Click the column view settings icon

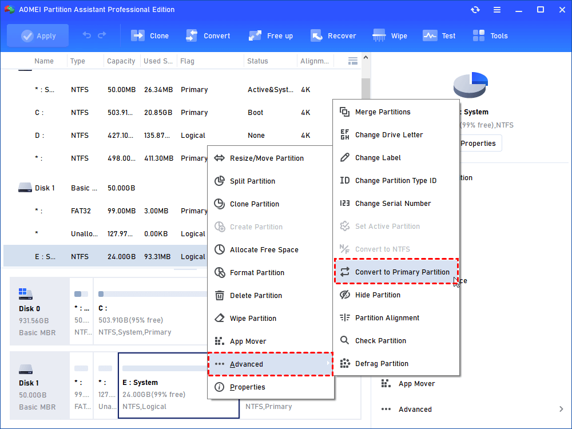tap(353, 61)
